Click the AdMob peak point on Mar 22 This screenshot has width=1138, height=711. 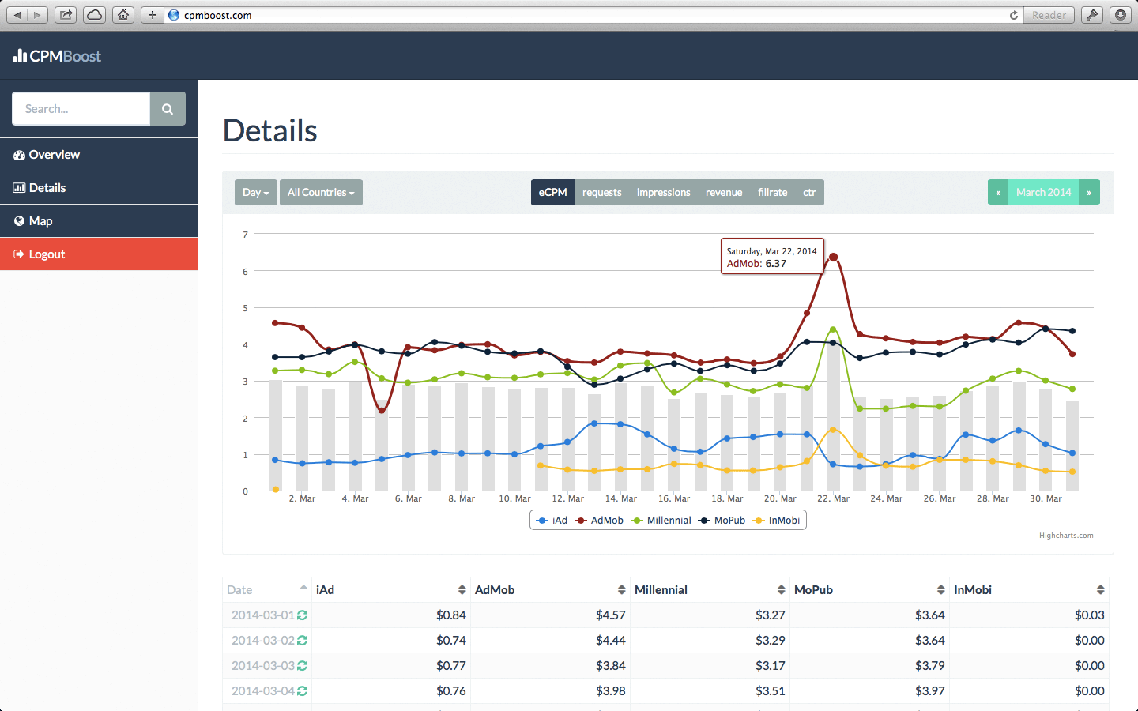[833, 257]
